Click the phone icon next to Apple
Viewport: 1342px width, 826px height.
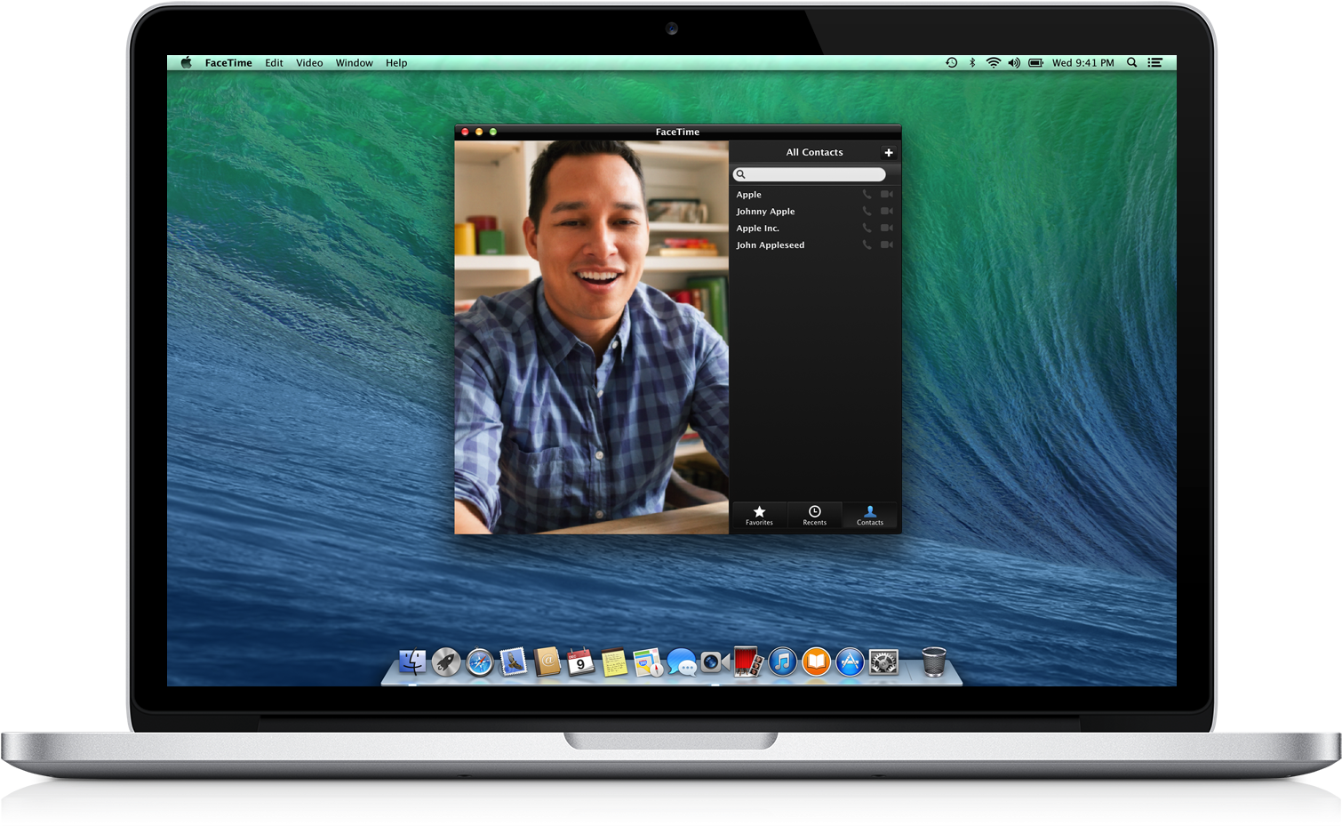[867, 195]
